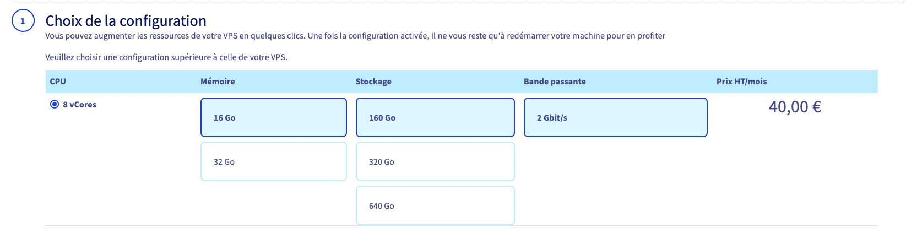Click the Bande passante column header
Screen dimensions: 906x238
click(x=555, y=82)
